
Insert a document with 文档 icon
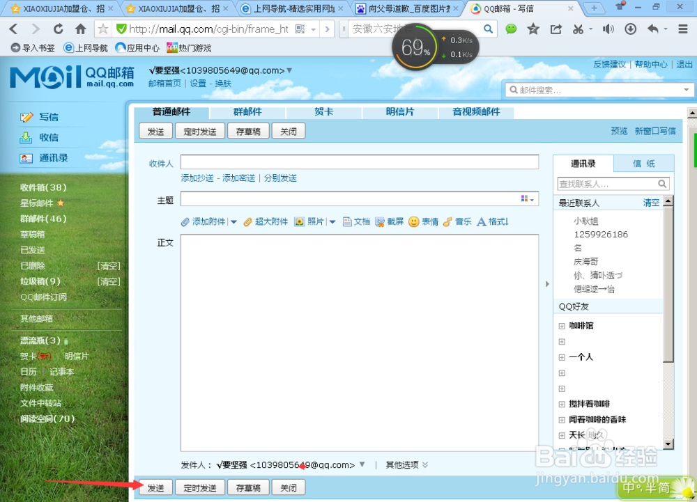tap(347, 222)
